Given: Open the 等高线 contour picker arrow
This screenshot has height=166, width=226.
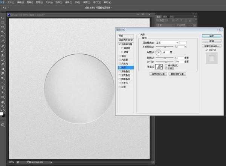Looking at the screenshot, I should (x=163, y=66).
